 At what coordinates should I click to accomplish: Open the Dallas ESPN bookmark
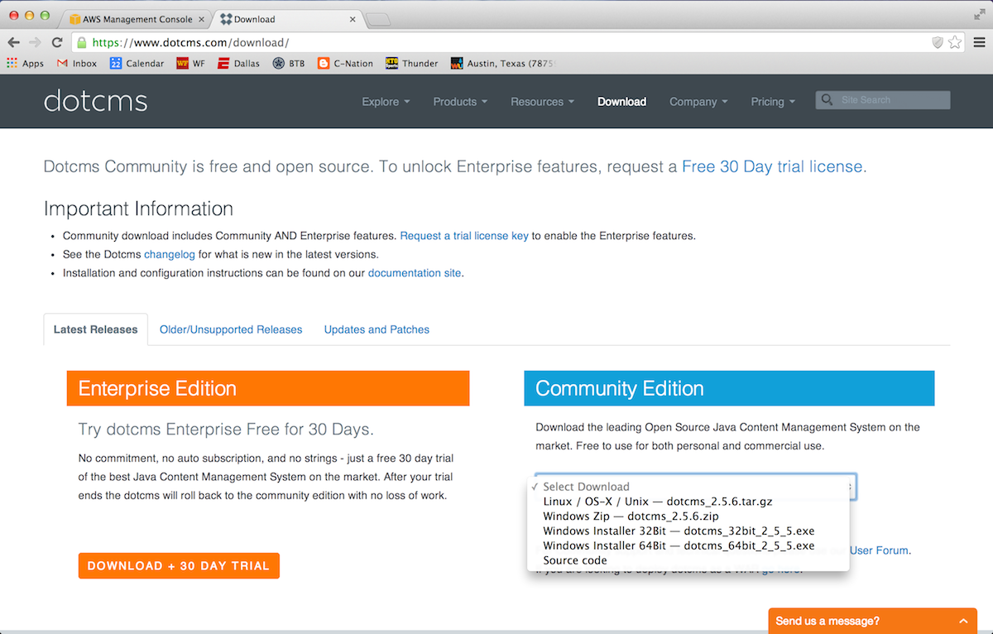(x=238, y=63)
